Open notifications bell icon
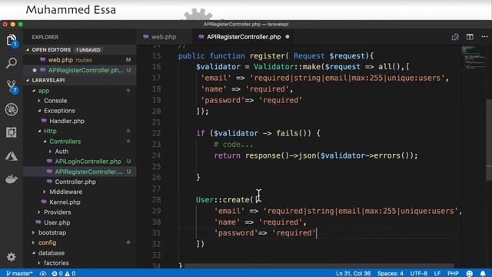The image size is (492, 277). click(x=483, y=273)
